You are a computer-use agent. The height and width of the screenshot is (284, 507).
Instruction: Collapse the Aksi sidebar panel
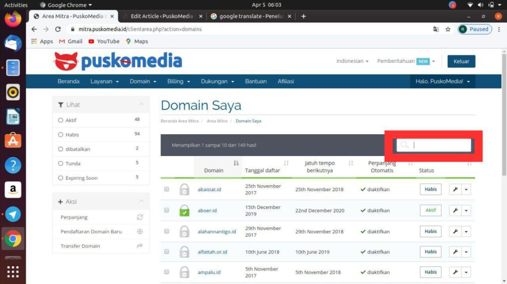[x=141, y=201]
